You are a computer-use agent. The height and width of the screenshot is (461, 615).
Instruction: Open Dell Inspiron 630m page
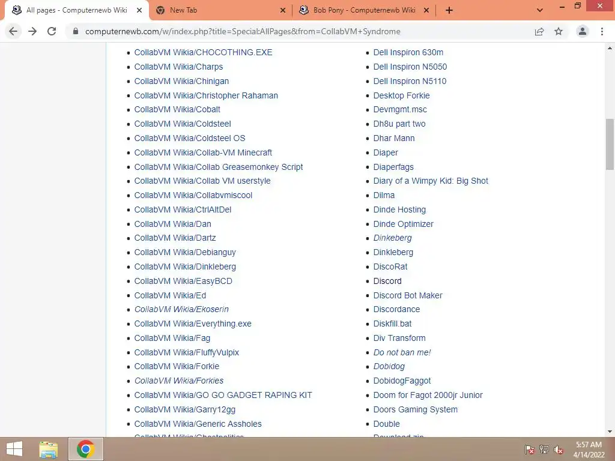pyautogui.click(x=408, y=53)
